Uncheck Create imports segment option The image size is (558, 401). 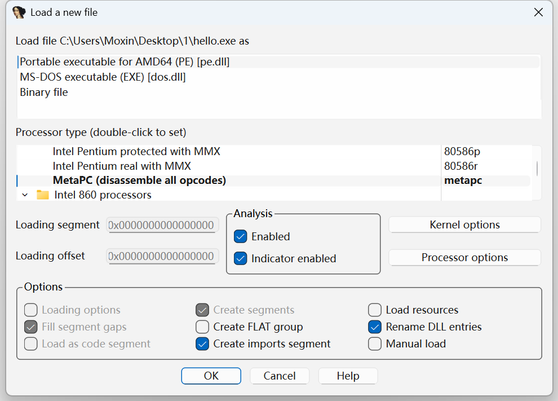pyautogui.click(x=202, y=344)
